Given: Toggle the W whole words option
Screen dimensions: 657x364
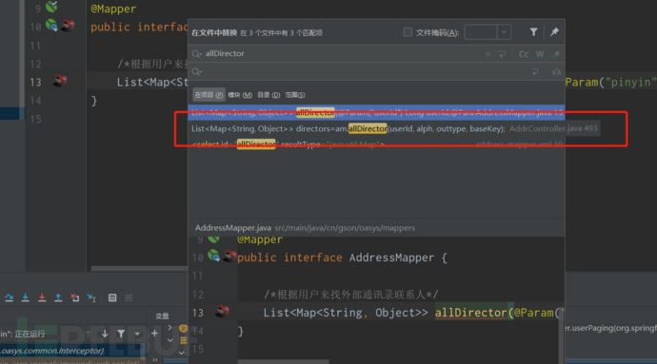Looking at the screenshot, I should click(540, 54).
